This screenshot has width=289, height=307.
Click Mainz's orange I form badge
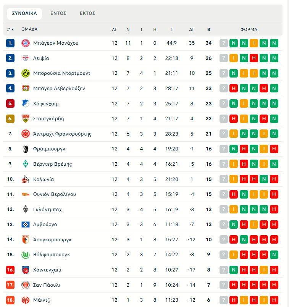pyautogui.click(x=253, y=300)
